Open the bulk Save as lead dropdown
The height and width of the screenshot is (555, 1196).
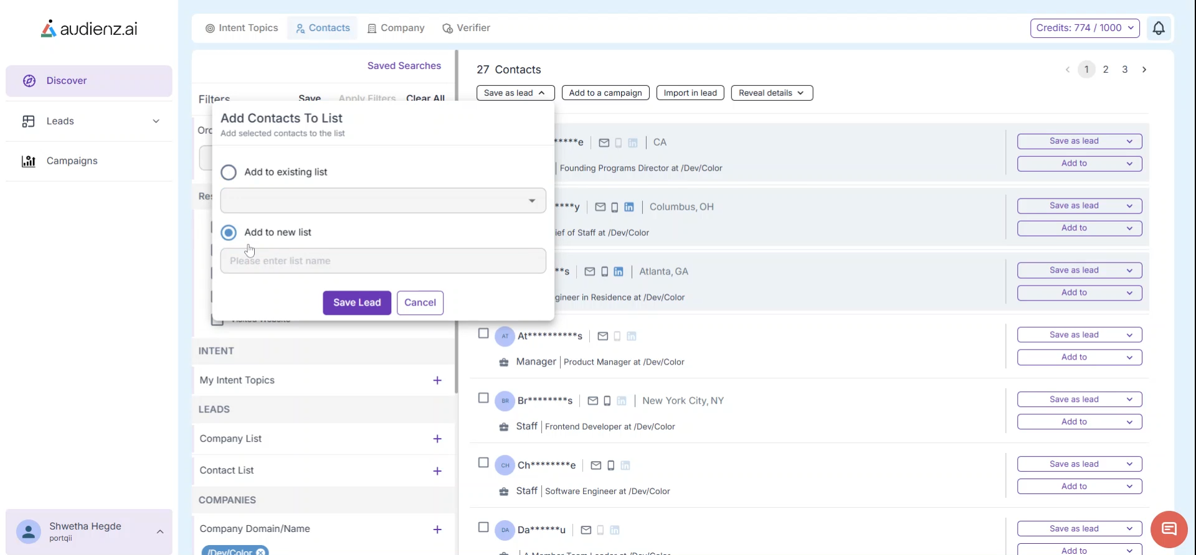[x=516, y=93]
